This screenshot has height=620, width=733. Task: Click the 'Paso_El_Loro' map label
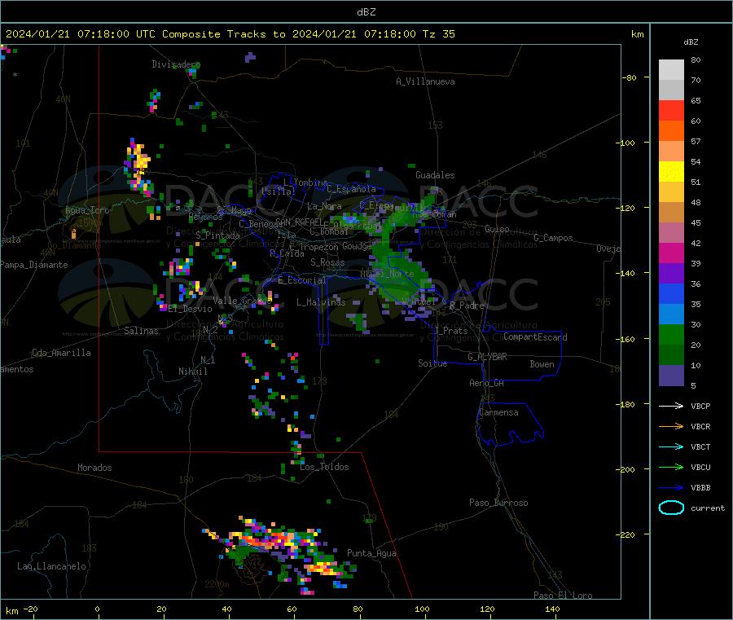coord(563,596)
